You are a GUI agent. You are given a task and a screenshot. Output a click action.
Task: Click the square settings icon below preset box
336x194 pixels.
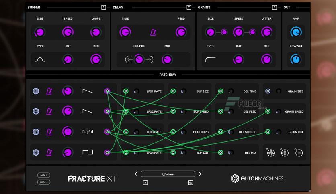click(x=191, y=183)
